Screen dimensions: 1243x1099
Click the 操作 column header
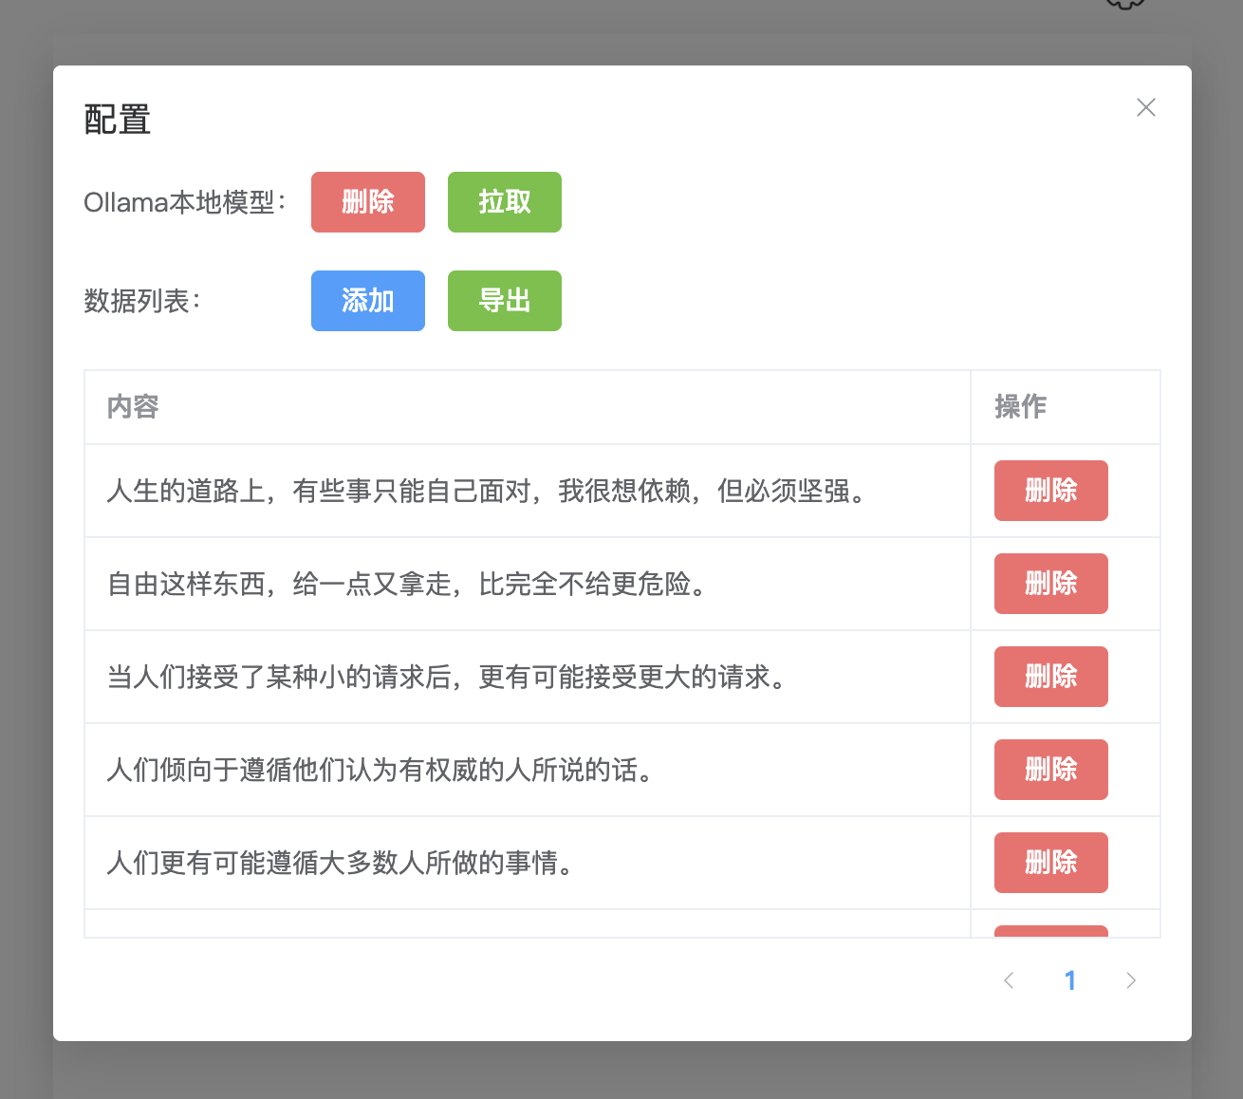(1018, 406)
